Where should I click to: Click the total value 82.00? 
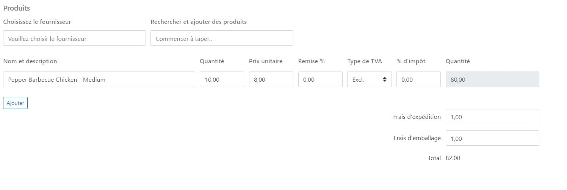(x=453, y=158)
